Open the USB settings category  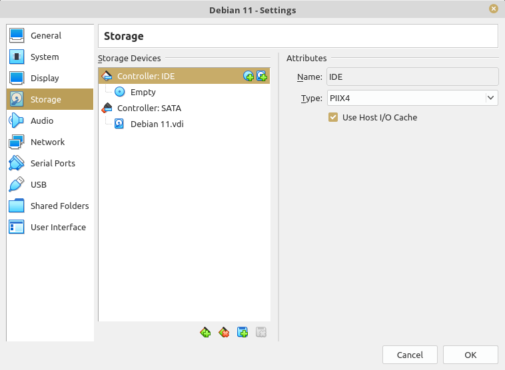50,185
